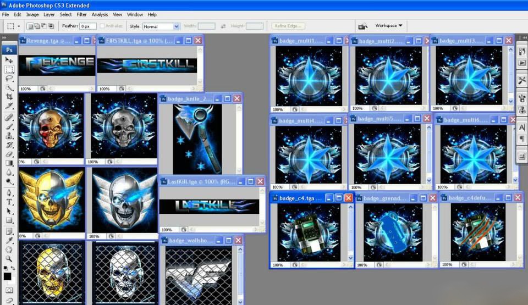Viewport: 528px width, 305px height.
Task: Select the Gradient tool
Action: pyautogui.click(x=9, y=163)
